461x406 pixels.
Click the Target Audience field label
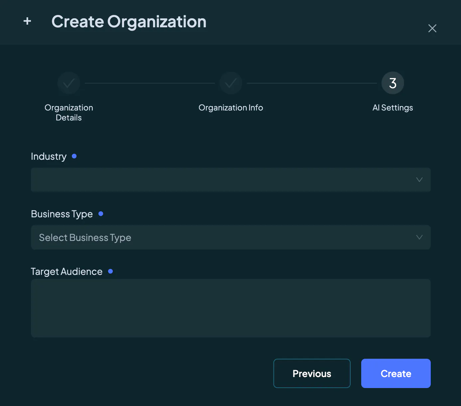(67, 272)
